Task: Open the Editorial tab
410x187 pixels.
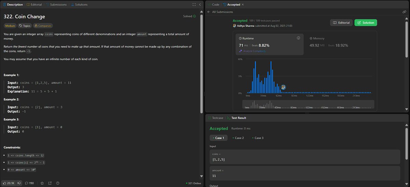Action: pos(34,4)
